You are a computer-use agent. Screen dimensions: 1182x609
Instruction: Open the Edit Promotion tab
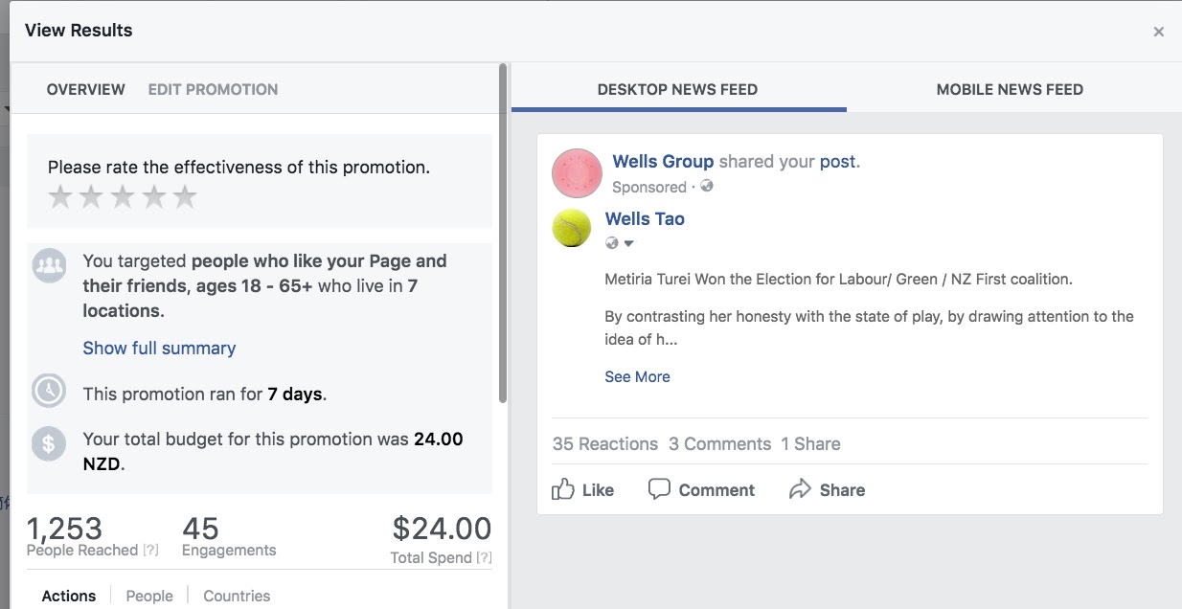[213, 89]
